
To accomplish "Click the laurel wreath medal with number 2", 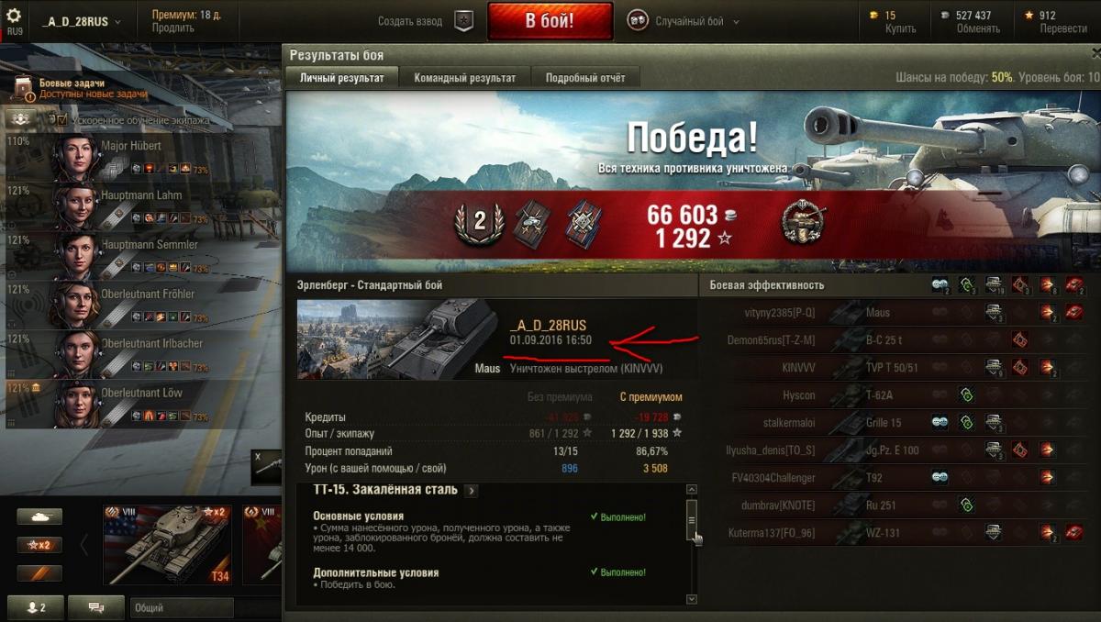I will (479, 223).
